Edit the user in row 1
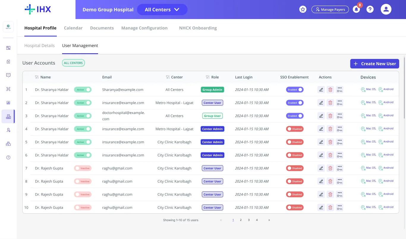The image size is (406, 239). 321,90
